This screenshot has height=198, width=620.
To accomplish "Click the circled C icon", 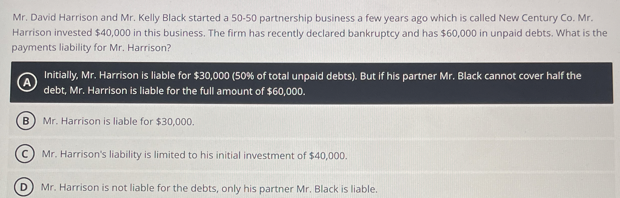I will click(x=25, y=155).
